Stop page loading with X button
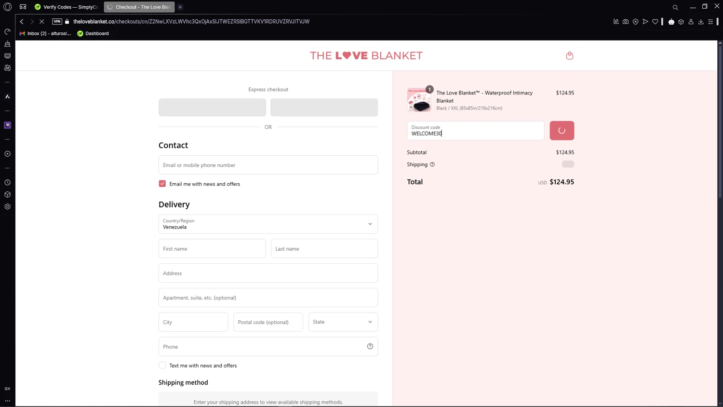723x407 pixels. [42, 21]
